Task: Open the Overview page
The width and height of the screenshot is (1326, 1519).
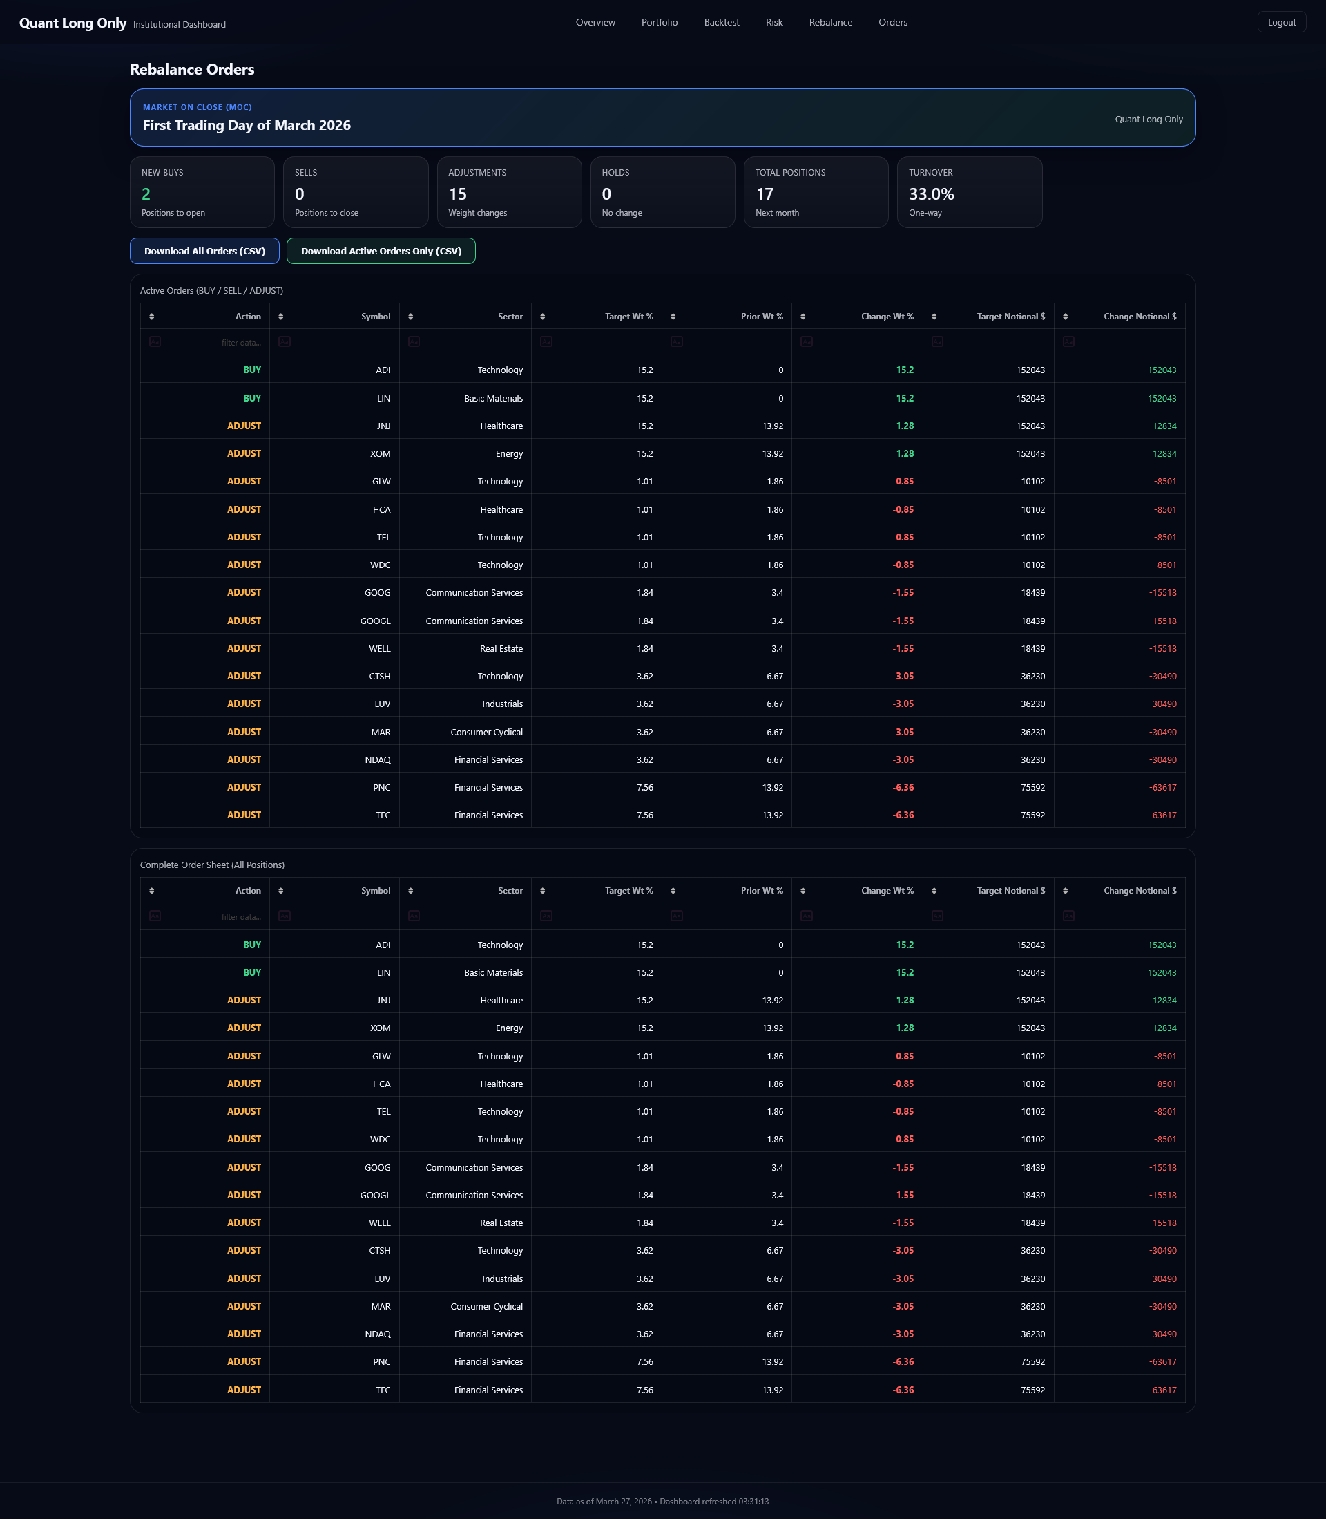Action: 595,22
